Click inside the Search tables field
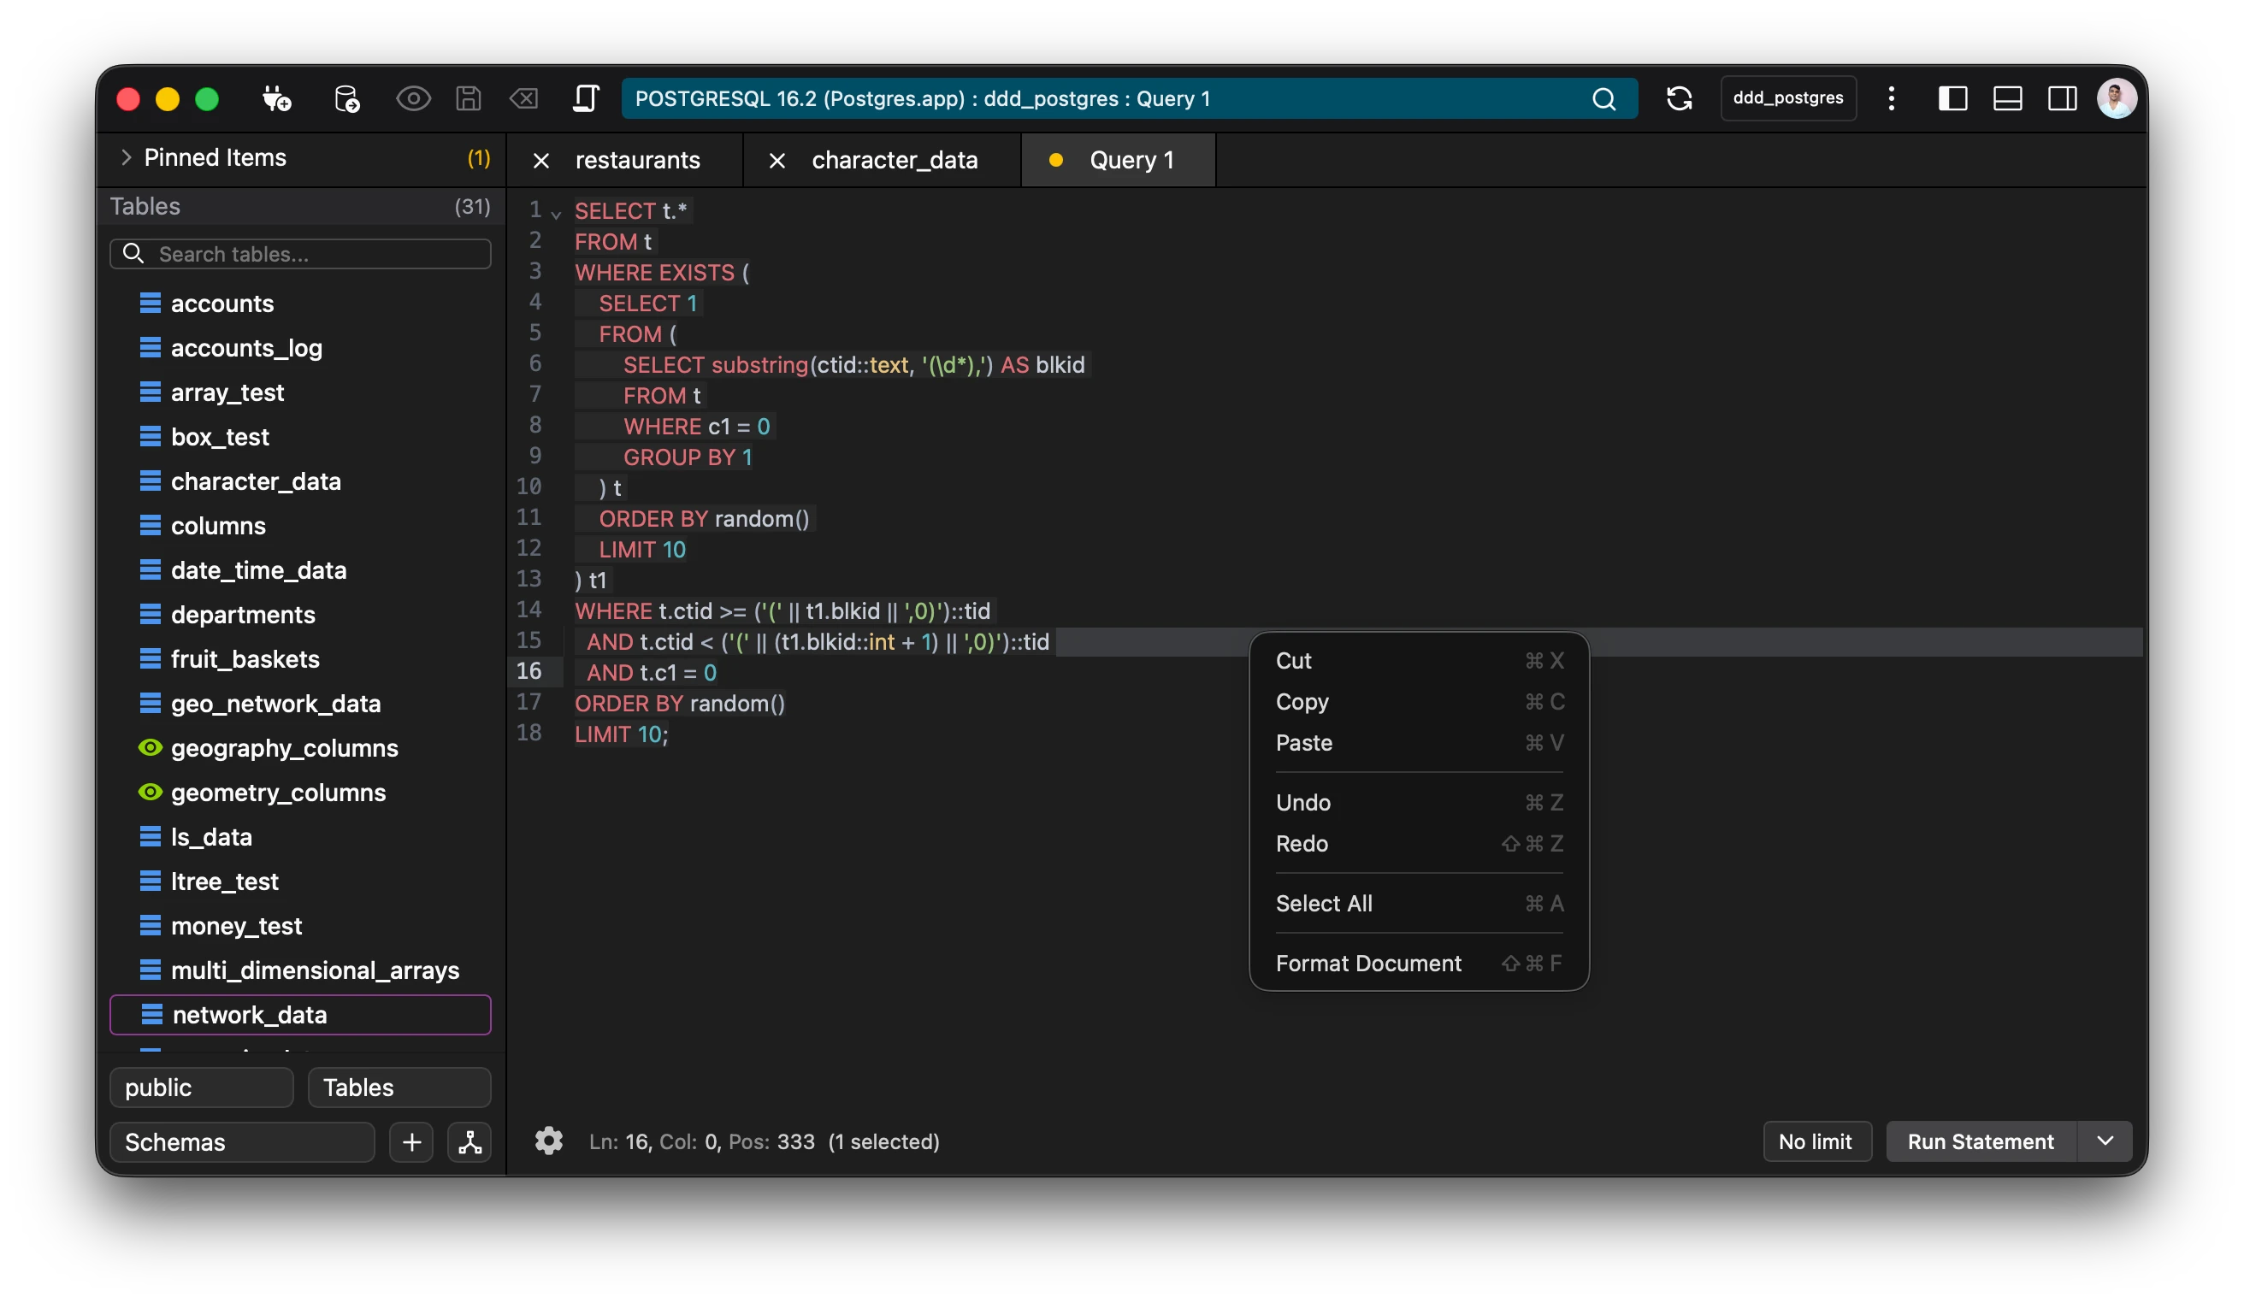The image size is (2244, 1303). tap(300, 254)
